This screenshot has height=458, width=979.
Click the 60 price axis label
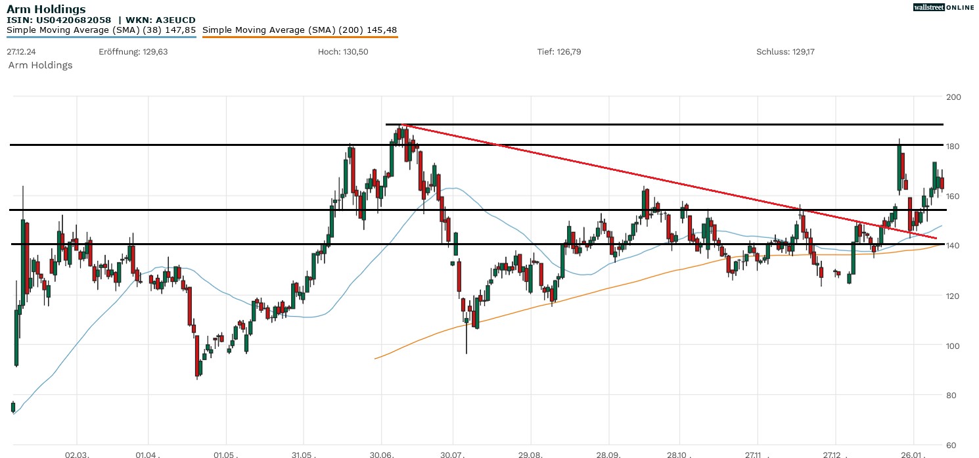[x=951, y=444]
